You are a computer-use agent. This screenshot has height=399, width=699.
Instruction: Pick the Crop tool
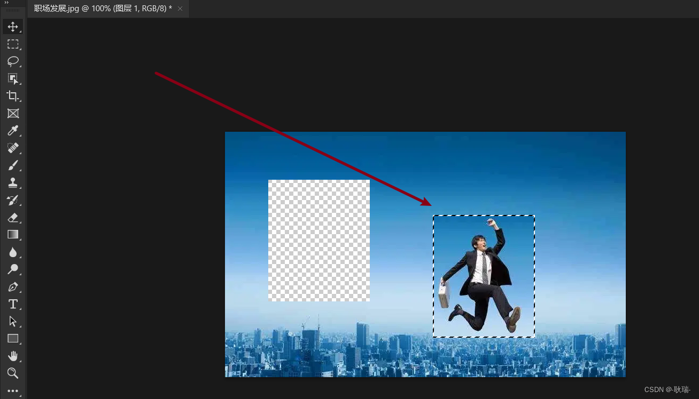pos(13,96)
